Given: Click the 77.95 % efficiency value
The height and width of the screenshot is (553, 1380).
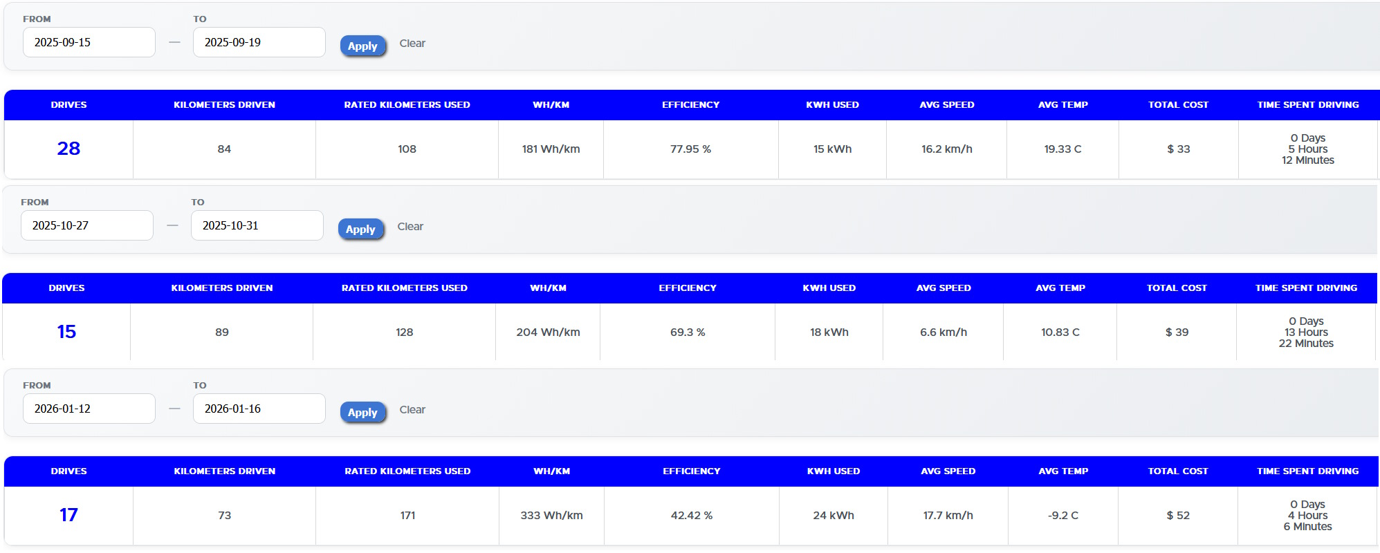Looking at the screenshot, I should click(x=690, y=149).
